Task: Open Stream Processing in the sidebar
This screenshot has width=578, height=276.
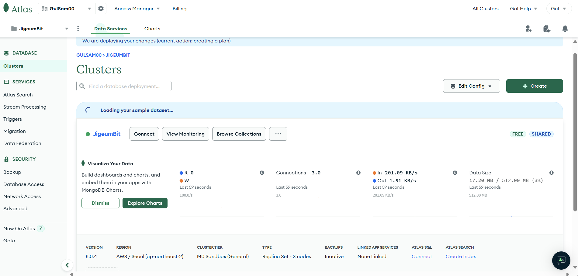Action: [25, 107]
